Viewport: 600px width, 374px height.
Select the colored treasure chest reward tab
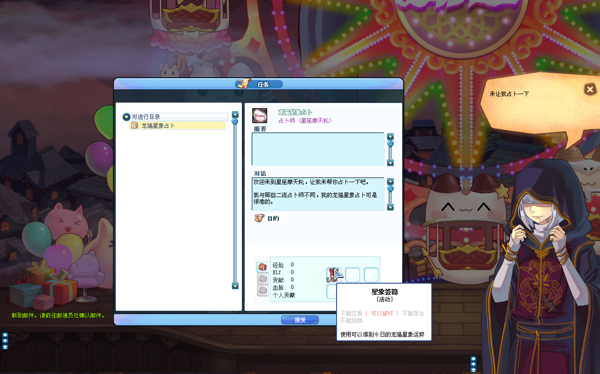tap(262, 267)
